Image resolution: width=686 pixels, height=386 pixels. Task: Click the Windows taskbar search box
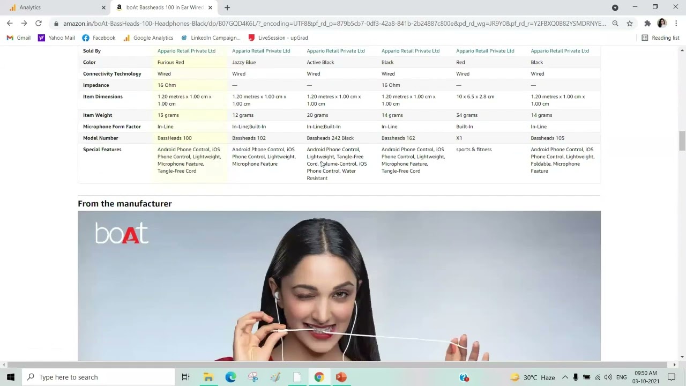coord(99,377)
